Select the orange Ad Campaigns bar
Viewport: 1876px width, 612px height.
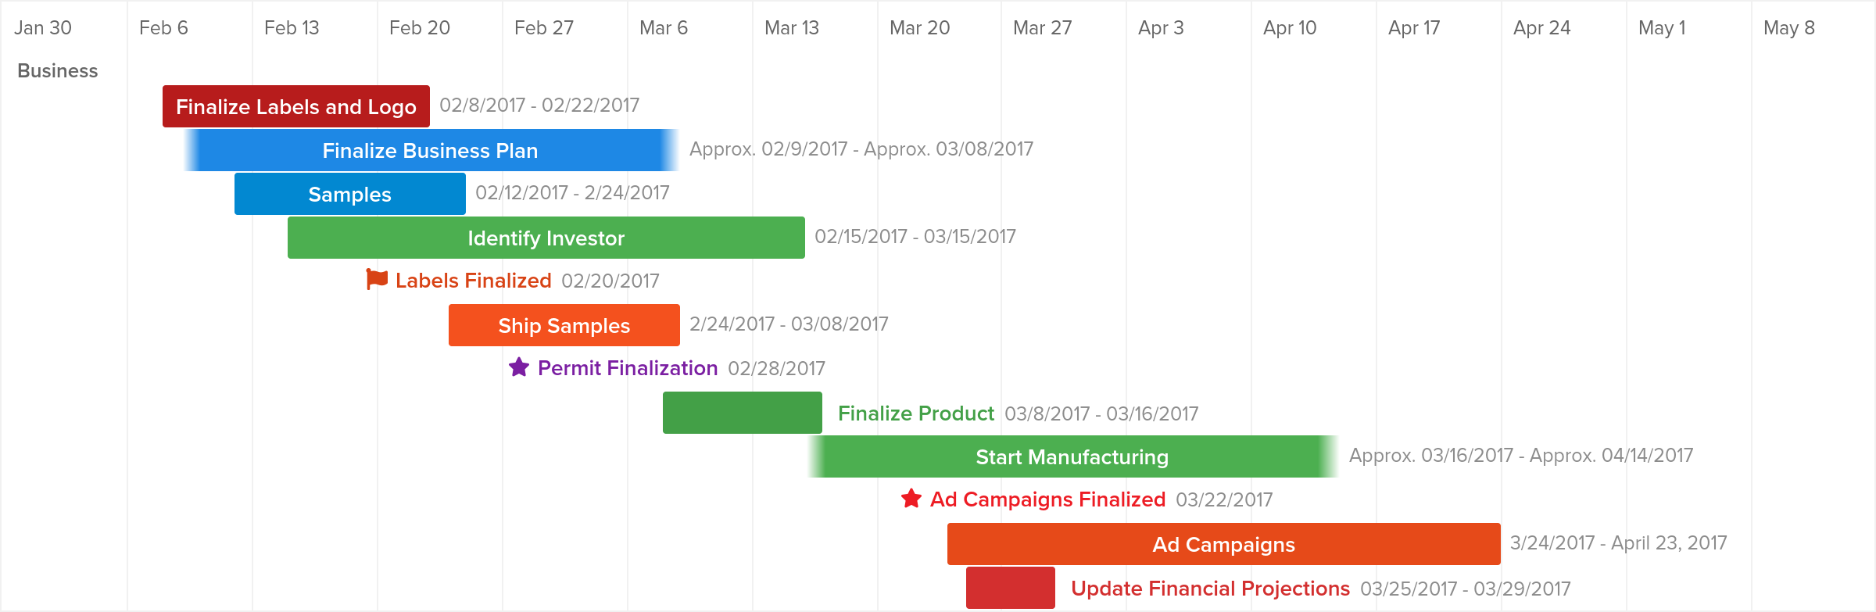(x=1224, y=544)
